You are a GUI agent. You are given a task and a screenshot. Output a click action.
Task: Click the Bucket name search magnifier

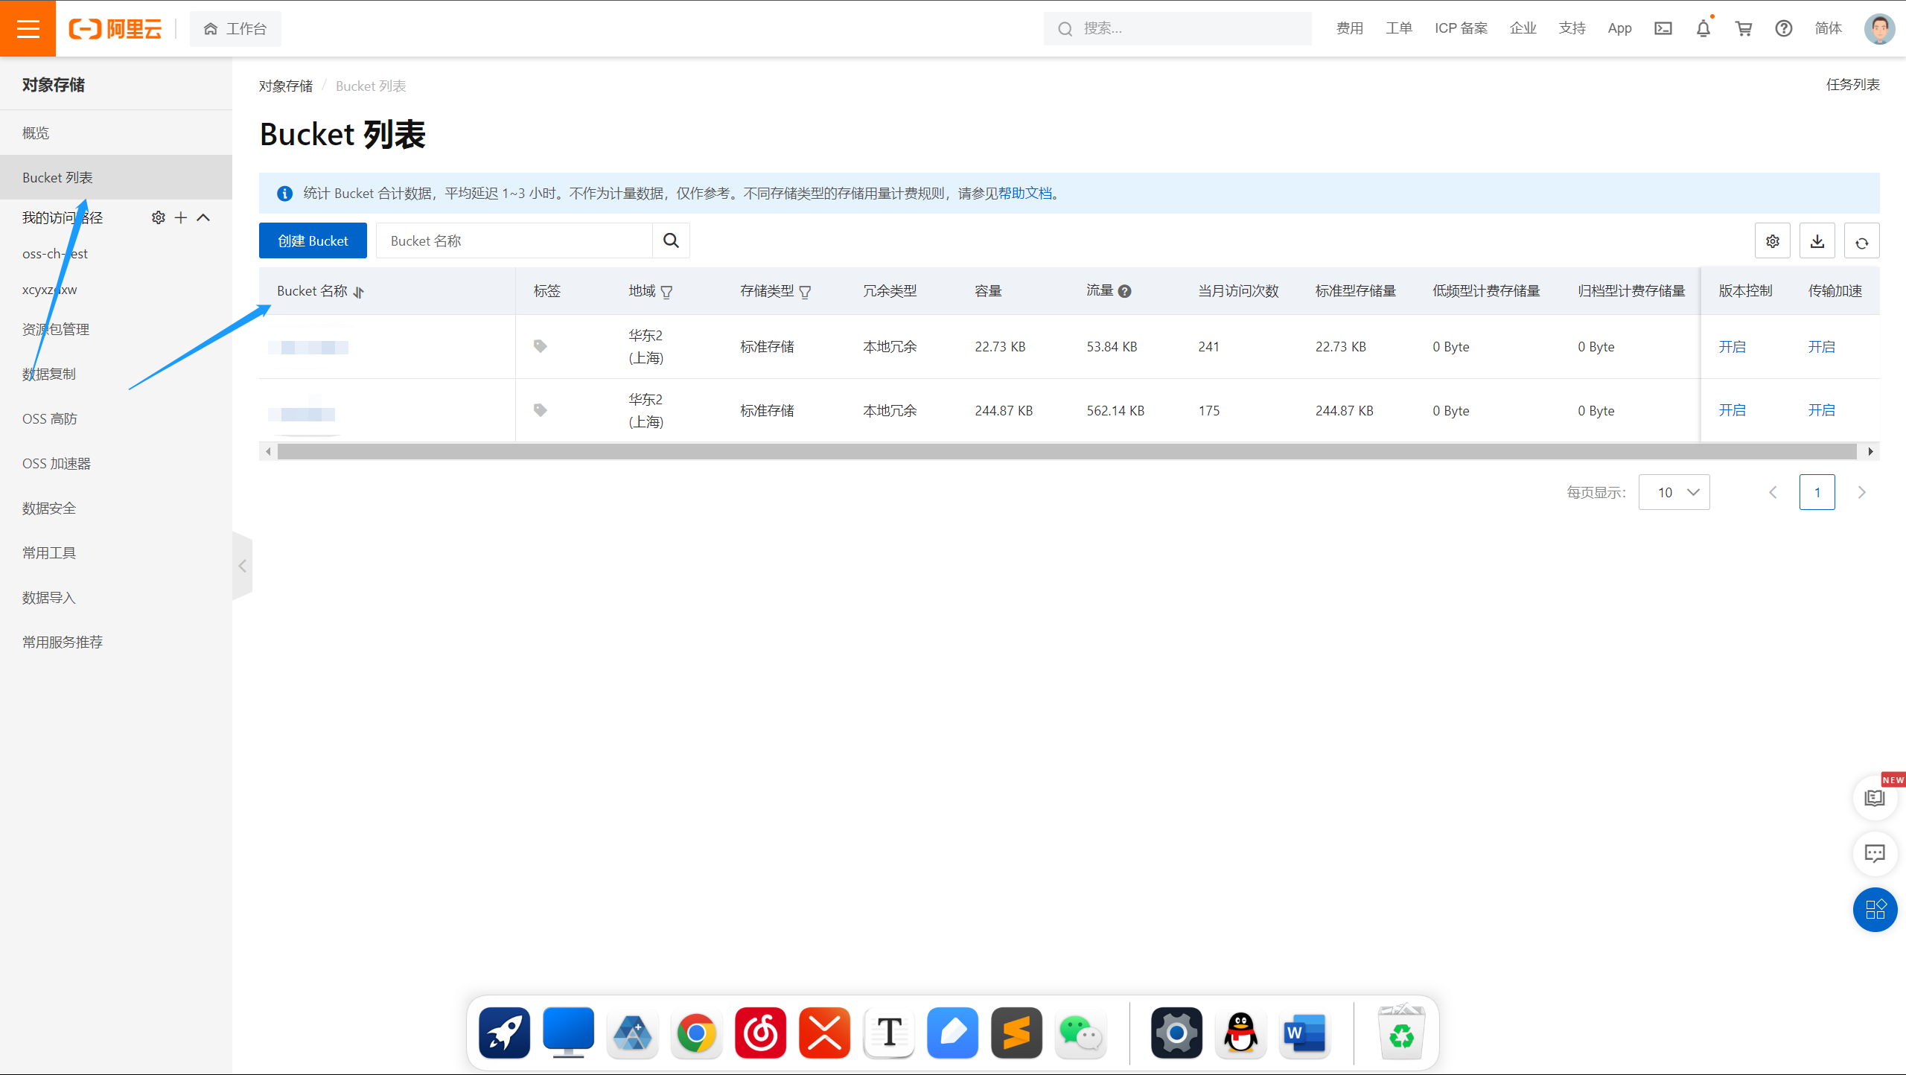(671, 240)
